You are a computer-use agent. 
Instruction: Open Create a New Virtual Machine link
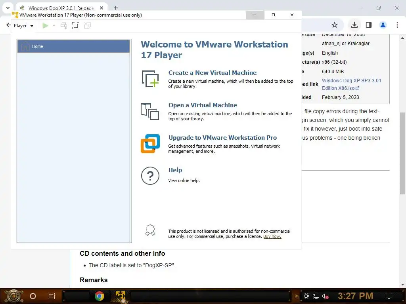click(x=213, y=73)
